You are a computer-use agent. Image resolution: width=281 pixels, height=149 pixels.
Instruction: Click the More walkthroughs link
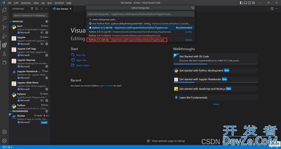coord(217,104)
